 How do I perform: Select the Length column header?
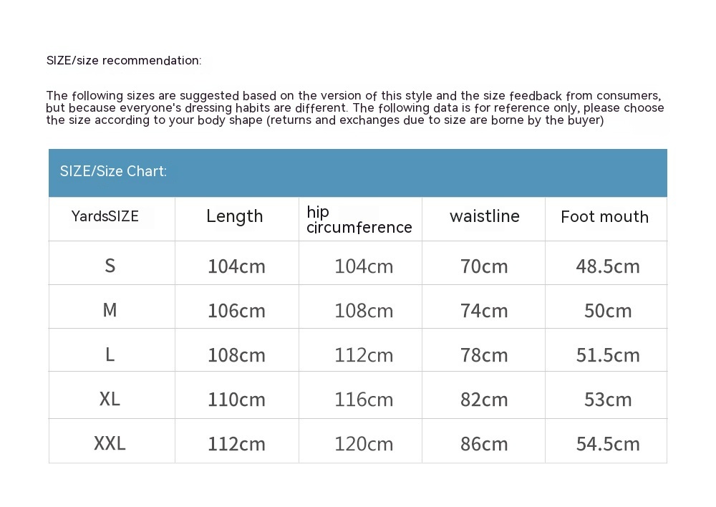tap(235, 216)
